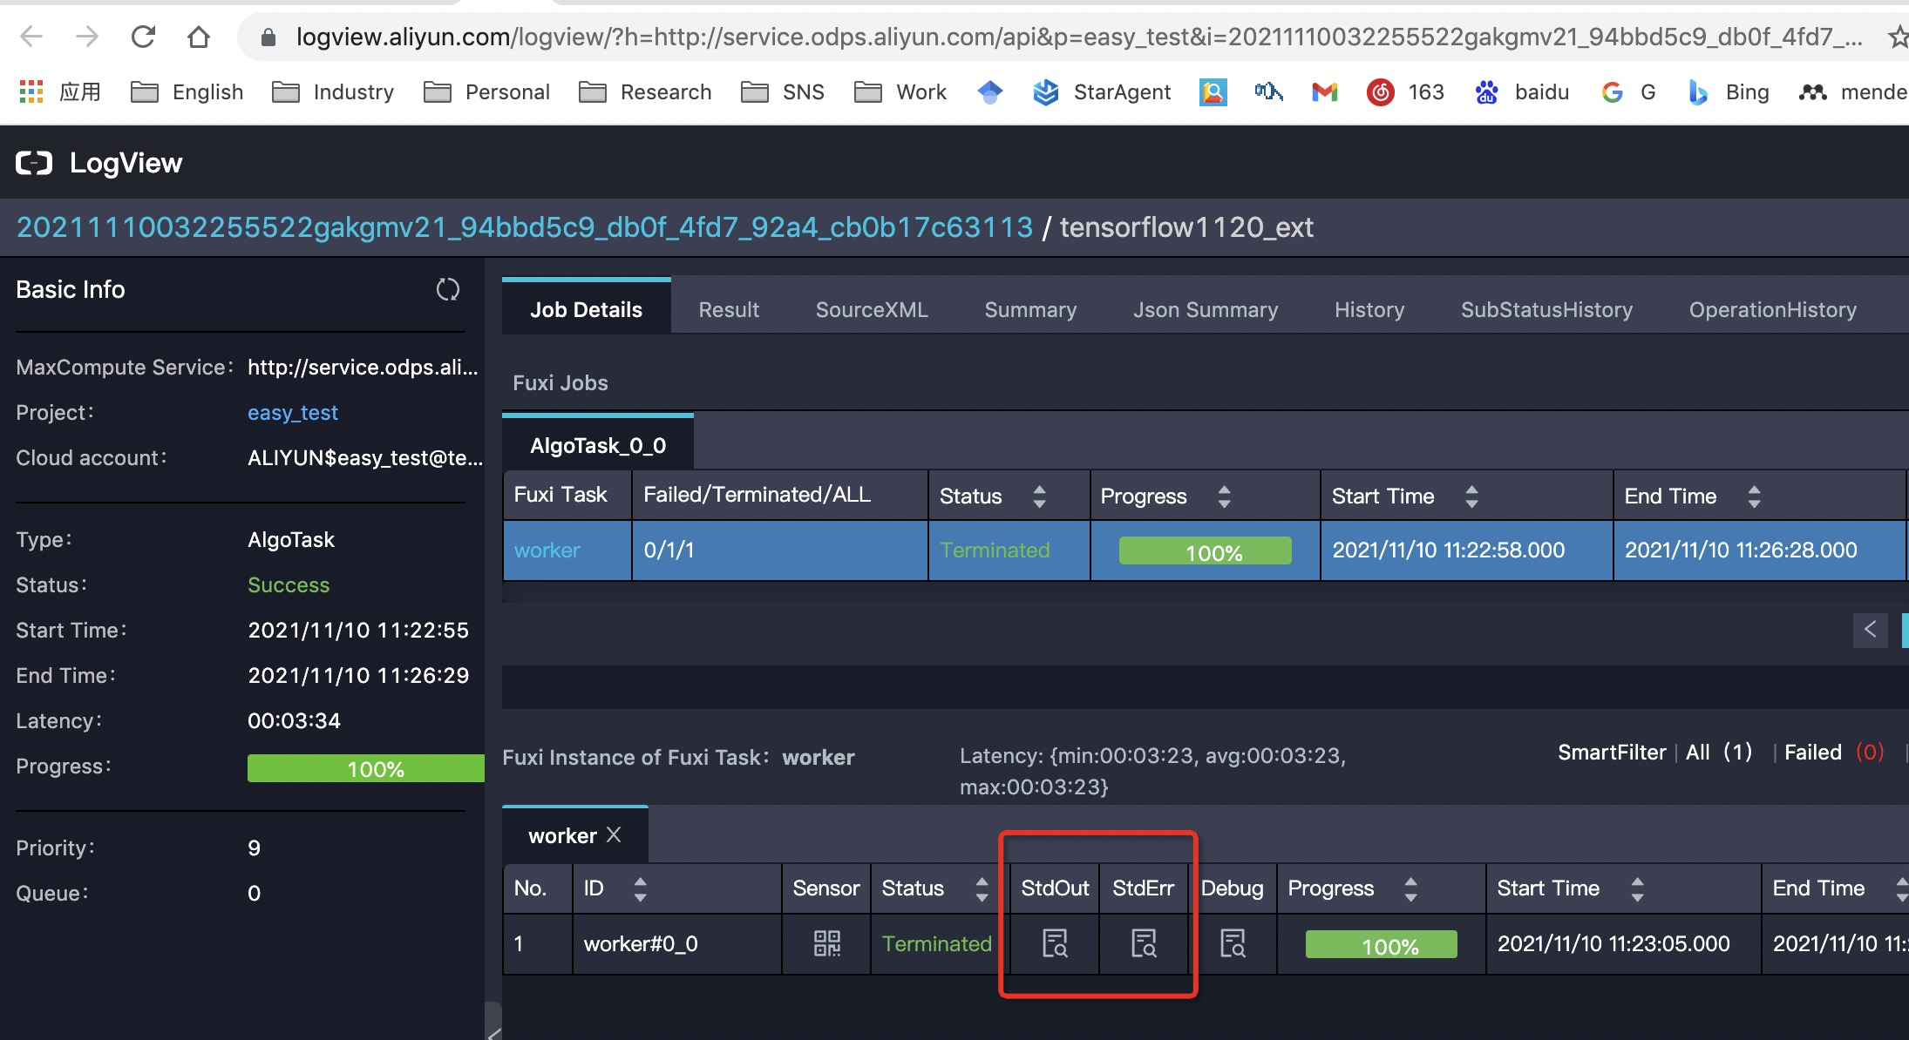Refresh Basic Info with the circular arrows icon
Image resolution: width=1909 pixels, height=1040 pixels.
[448, 290]
